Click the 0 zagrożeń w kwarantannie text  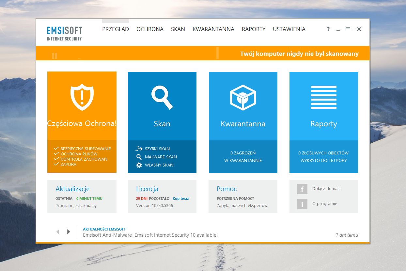point(243,157)
